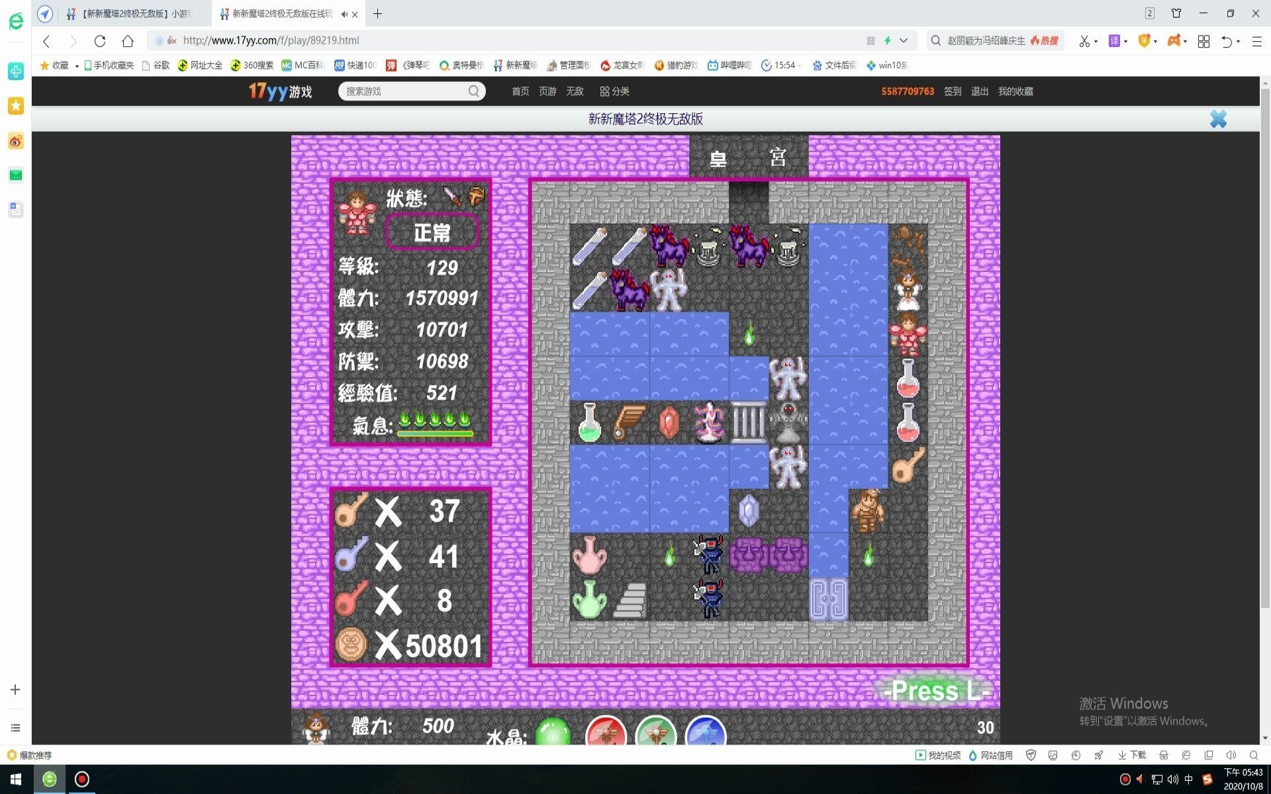Open the MC百科 bookmark
Image resolution: width=1271 pixels, height=794 pixels.
(x=303, y=65)
